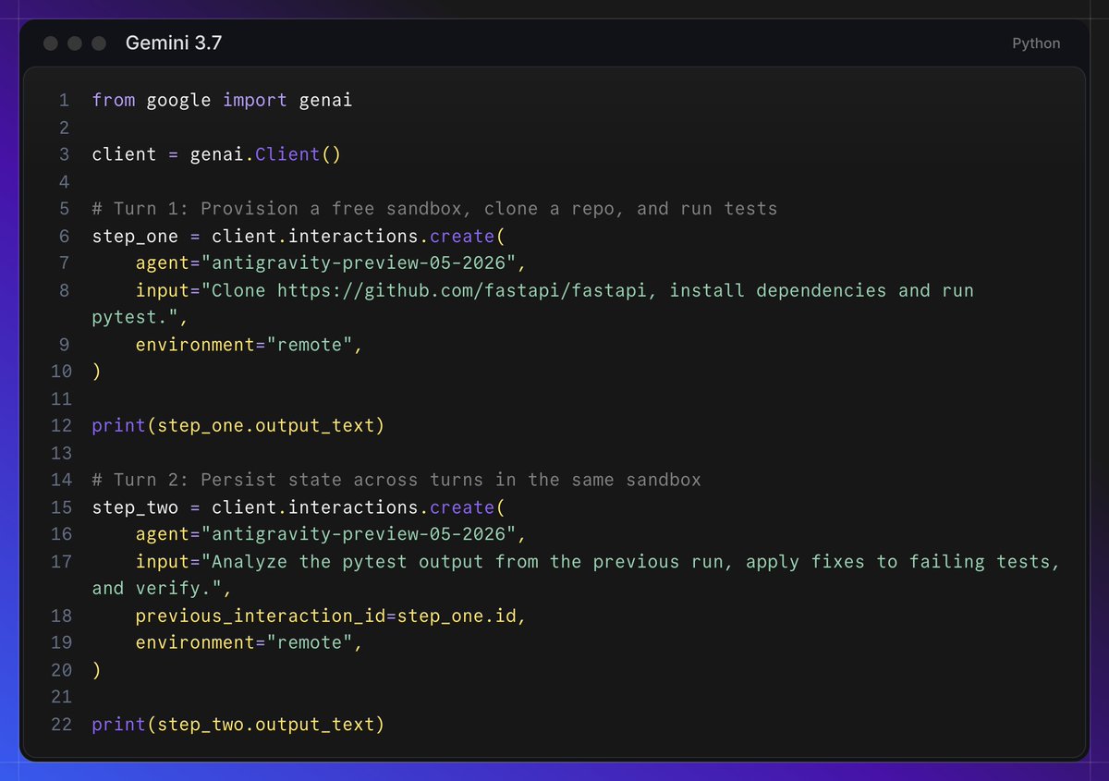Click the third gray window dot
The image size is (1109, 781).
click(98, 43)
